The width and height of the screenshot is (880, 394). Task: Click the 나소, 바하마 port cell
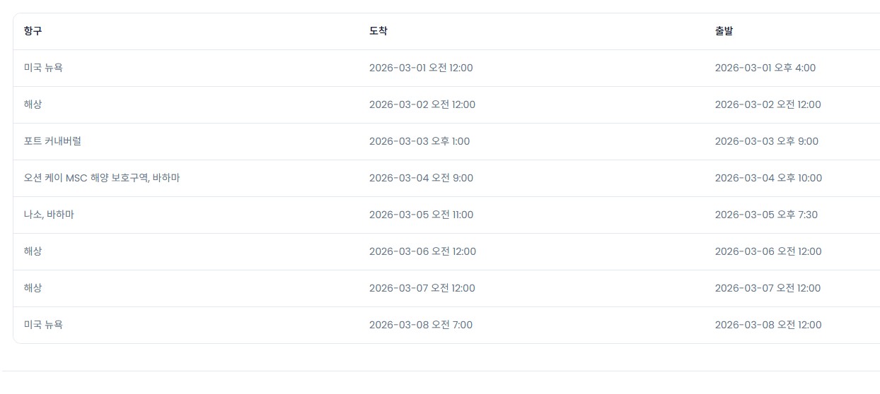[49, 215]
